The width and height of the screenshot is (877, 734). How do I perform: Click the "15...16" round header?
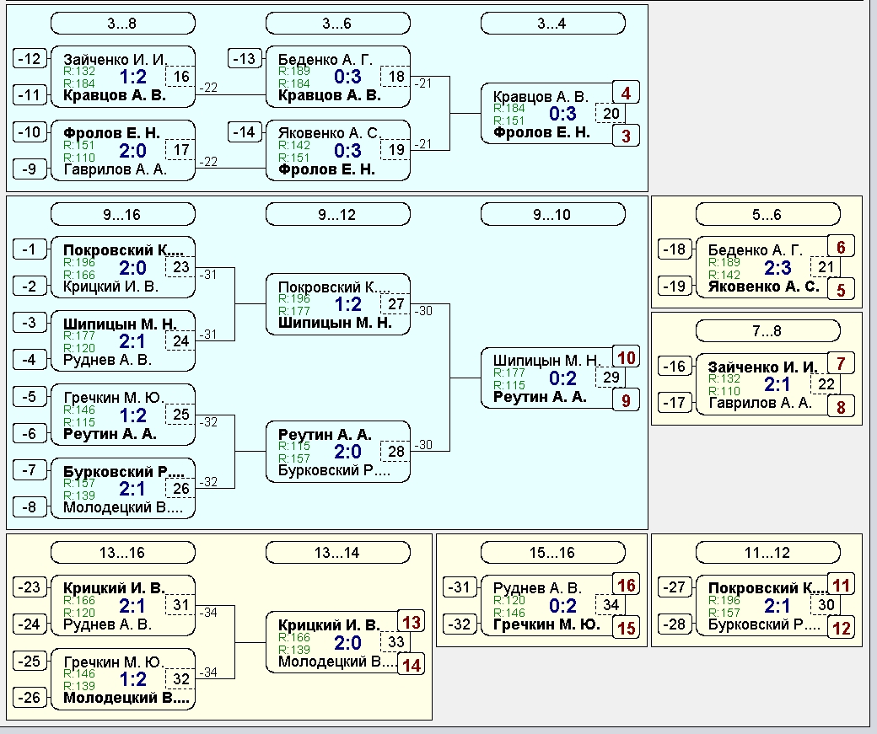click(552, 553)
